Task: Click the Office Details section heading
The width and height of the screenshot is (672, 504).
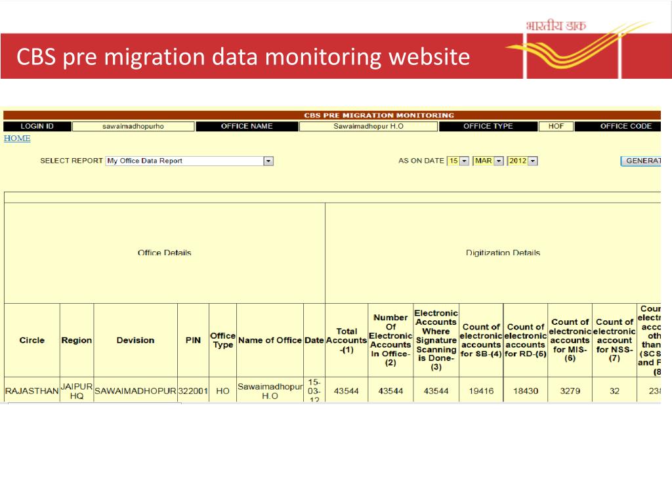Action: [164, 253]
